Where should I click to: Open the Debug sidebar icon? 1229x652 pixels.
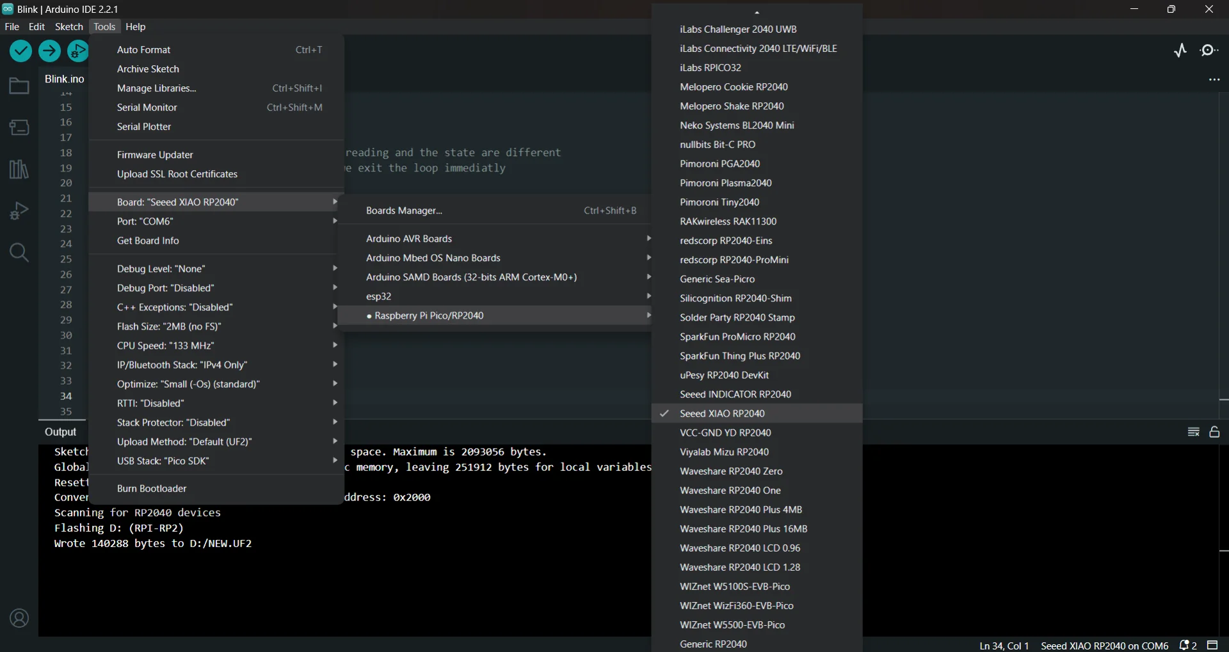(x=19, y=211)
